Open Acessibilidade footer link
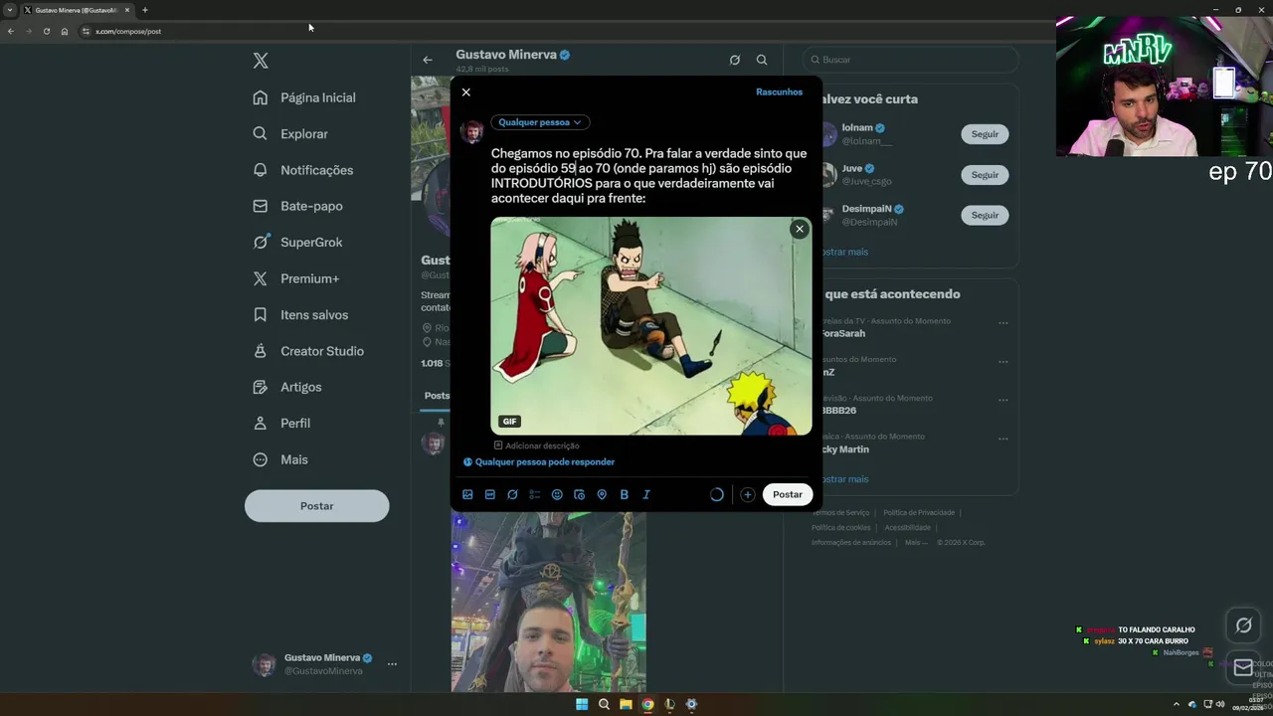This screenshot has height=716, width=1273. [907, 528]
